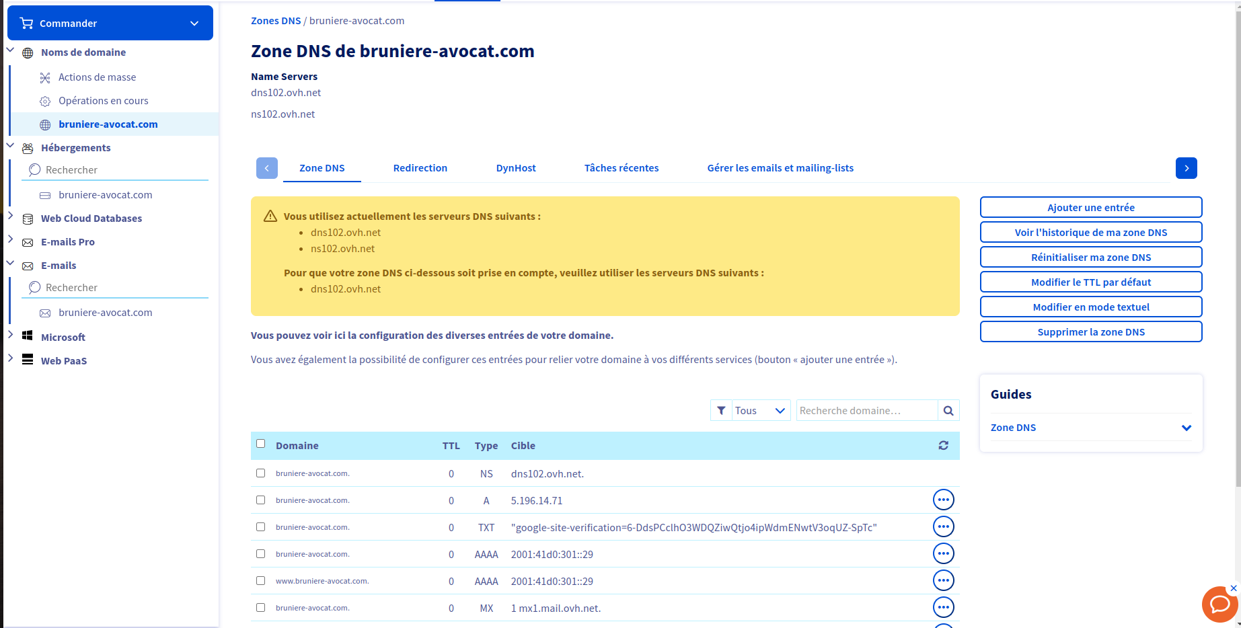Open live chat support bubble

click(x=1219, y=604)
